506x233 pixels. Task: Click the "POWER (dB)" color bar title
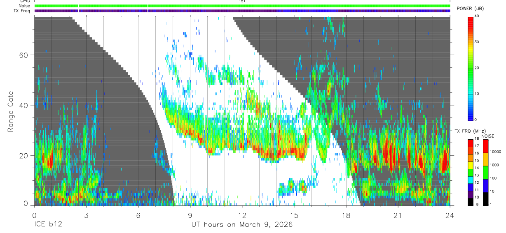[471, 9]
